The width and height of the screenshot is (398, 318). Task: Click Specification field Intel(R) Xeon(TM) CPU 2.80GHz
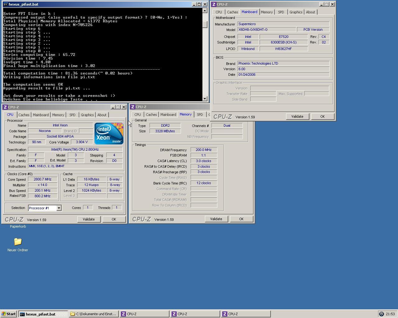[x=75, y=149]
